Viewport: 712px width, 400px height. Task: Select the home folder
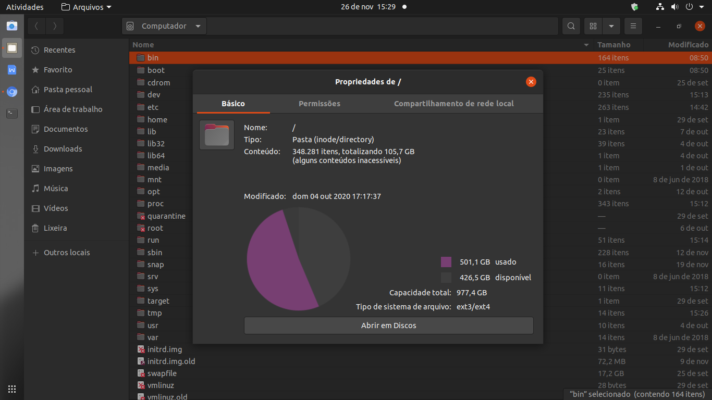tap(157, 119)
